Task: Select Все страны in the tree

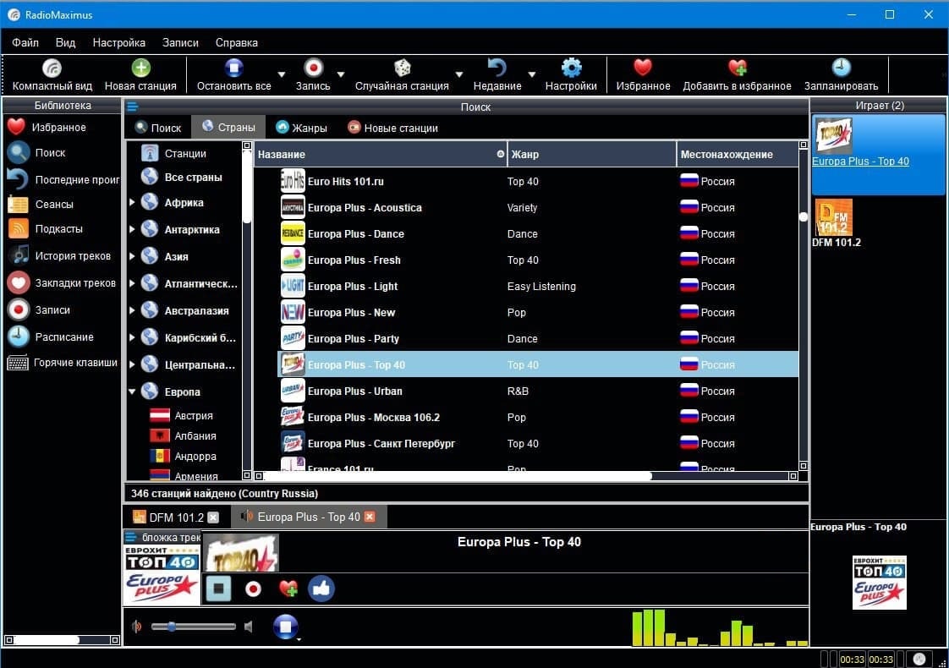Action: pos(182,178)
